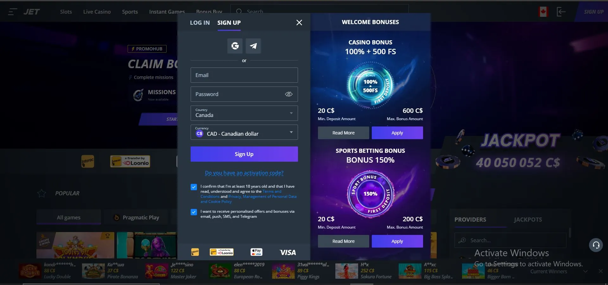Click the Popular star icon
The height and width of the screenshot is (285, 608).
(41, 193)
